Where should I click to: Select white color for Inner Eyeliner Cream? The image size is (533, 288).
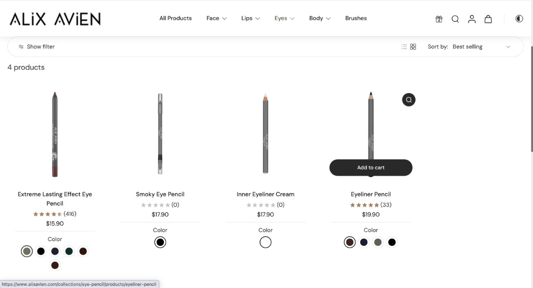click(x=265, y=242)
